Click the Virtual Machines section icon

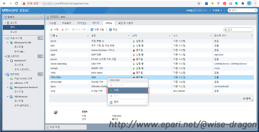coord(8,38)
